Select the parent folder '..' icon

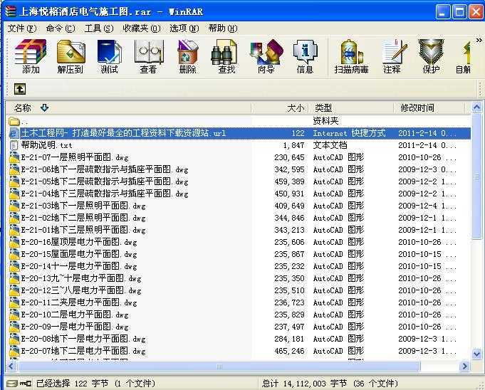pos(14,122)
